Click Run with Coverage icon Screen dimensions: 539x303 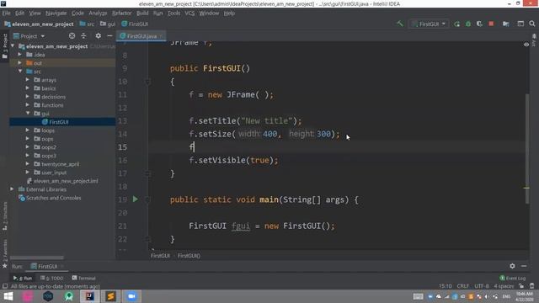point(479,24)
